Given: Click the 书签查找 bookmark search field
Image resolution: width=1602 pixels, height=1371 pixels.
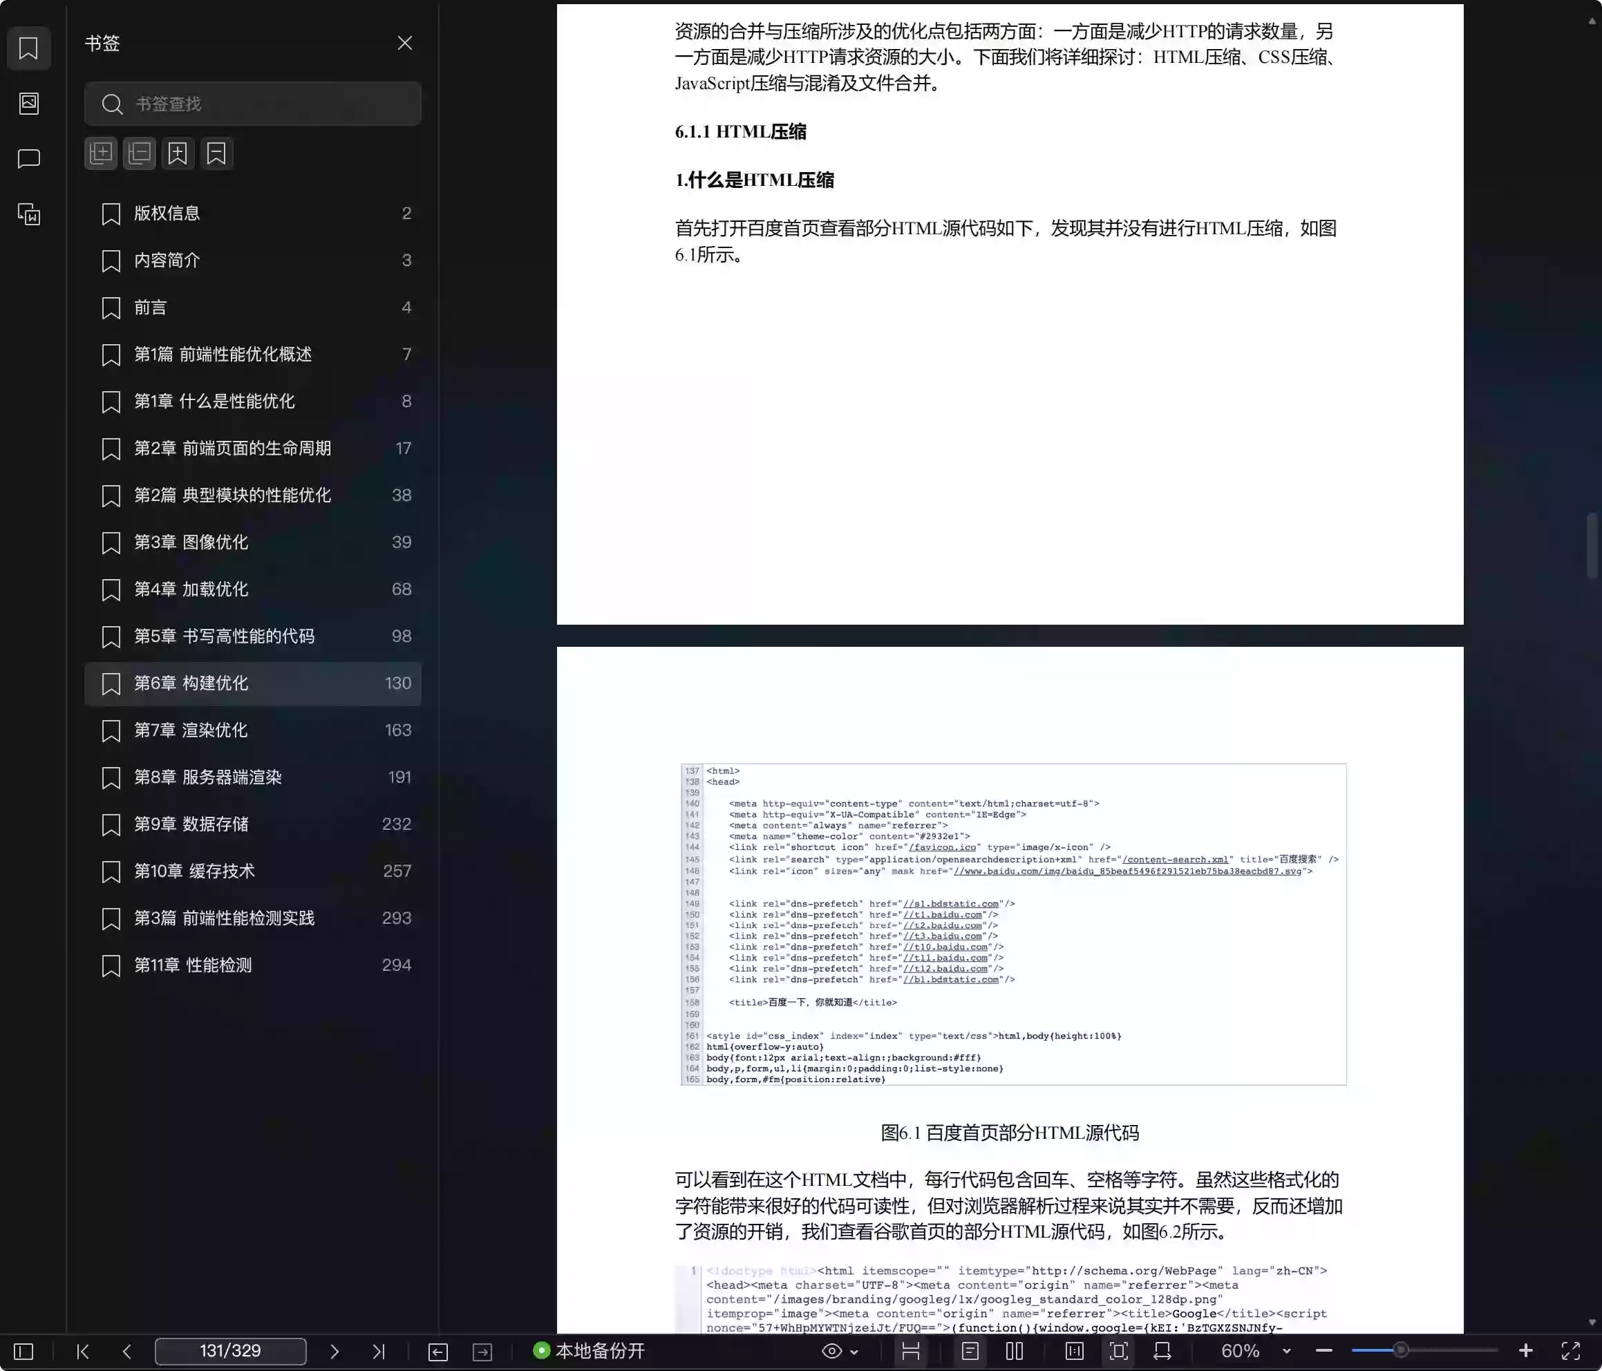Looking at the screenshot, I should click(253, 104).
